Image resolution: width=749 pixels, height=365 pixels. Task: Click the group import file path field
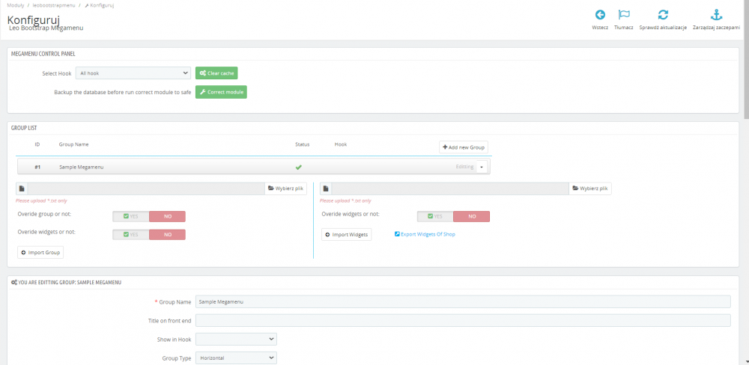(146, 188)
